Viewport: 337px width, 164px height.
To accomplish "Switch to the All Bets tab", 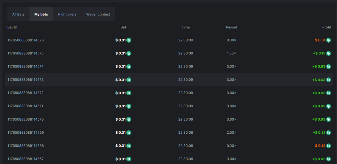I will 19,14.
